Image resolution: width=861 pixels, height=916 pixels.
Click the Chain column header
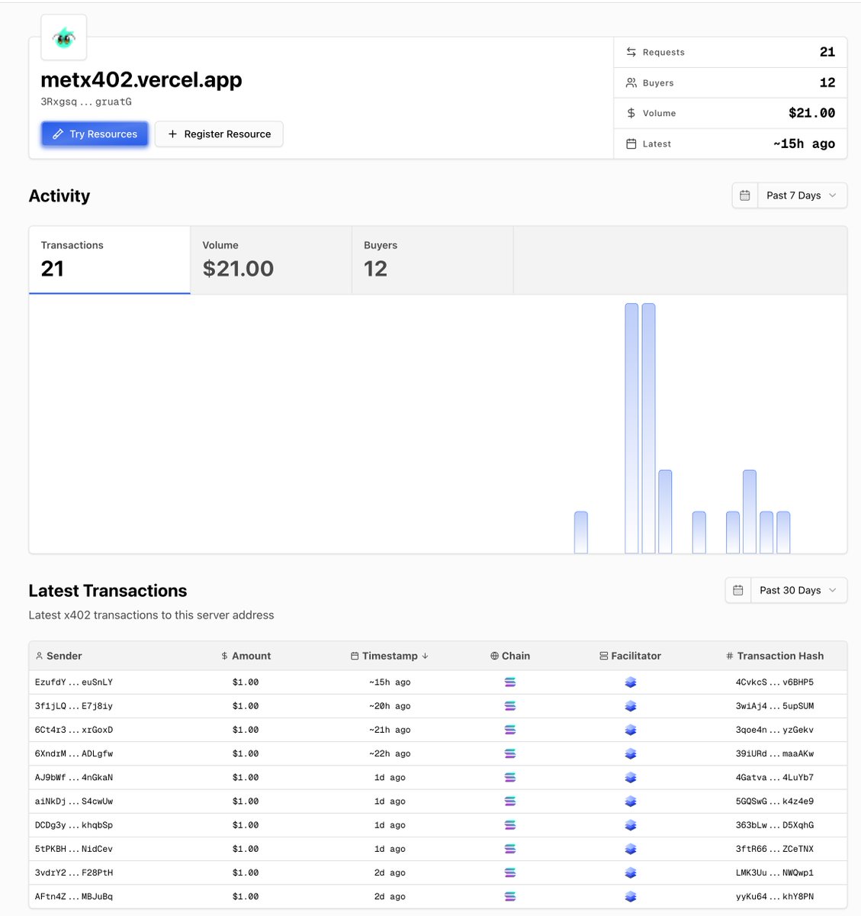[510, 656]
